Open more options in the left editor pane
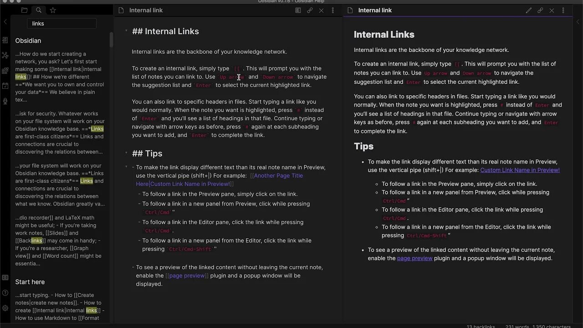The height and width of the screenshot is (328, 583). (333, 10)
